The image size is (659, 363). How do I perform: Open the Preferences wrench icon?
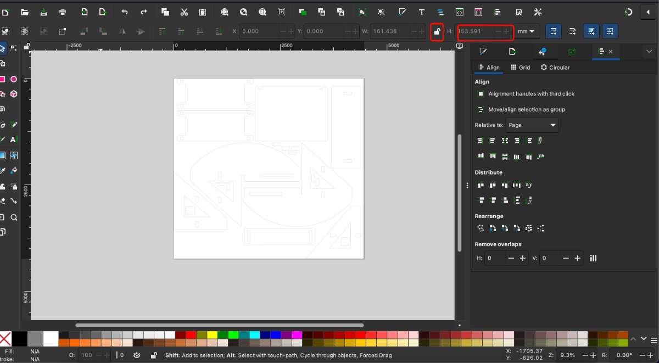coord(538,12)
